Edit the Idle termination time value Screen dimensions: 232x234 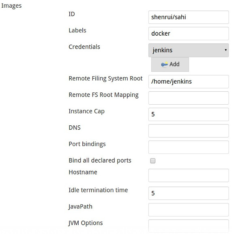click(x=189, y=193)
